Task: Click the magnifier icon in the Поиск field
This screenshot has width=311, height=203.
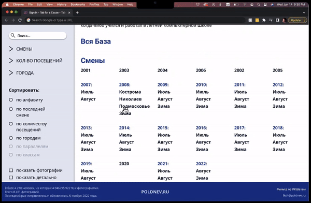Action: pos(13,36)
